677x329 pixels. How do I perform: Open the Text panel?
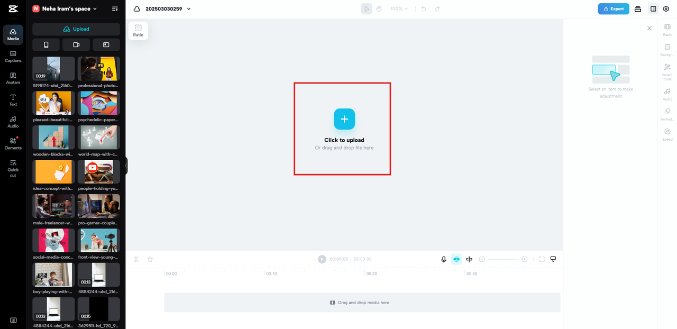click(13, 100)
